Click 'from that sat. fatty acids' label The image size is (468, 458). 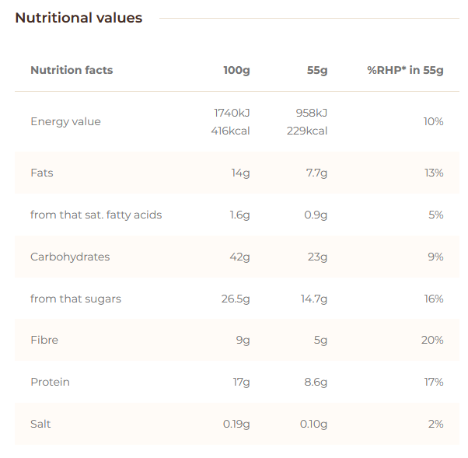96,215
